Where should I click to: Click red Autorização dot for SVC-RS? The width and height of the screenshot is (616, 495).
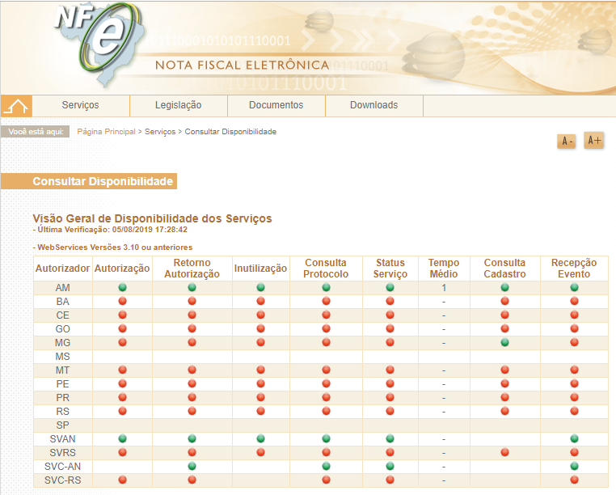click(123, 480)
